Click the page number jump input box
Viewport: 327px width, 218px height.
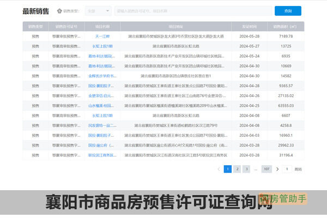point(287,169)
